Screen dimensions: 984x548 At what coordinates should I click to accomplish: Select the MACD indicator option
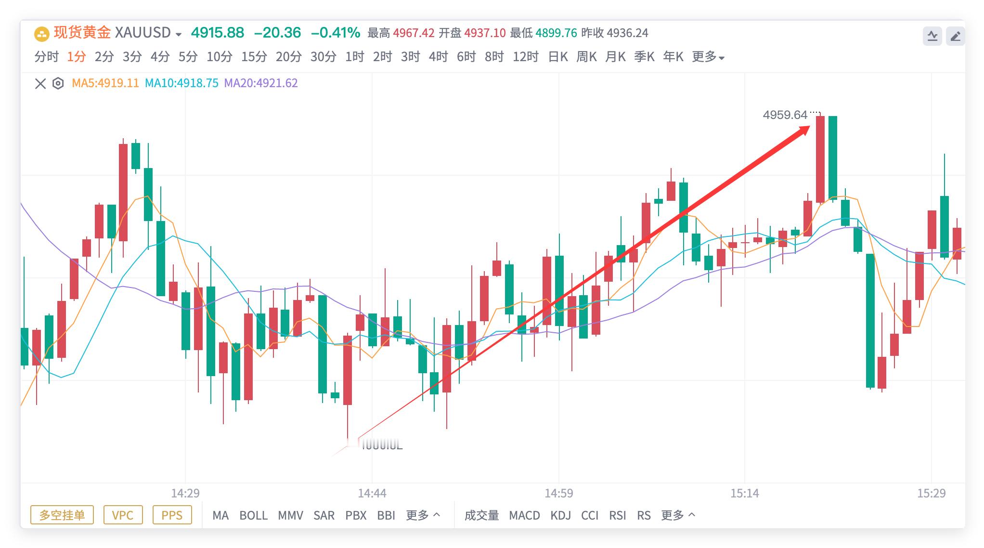coord(525,515)
